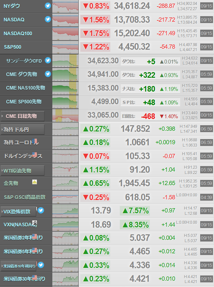Viewport: 214px width, 287px height.
Task: Open Twitter icon next to サンデーダウCFD
Action: tap(48, 60)
